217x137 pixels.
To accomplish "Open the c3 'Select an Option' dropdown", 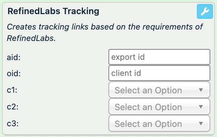I will [159, 124].
